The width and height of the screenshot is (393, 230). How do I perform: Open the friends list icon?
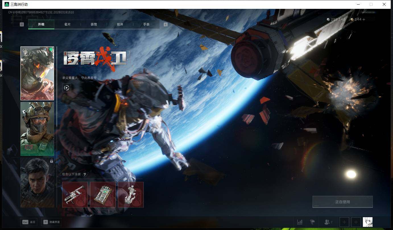click(x=328, y=222)
